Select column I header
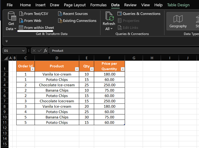This screenshot has width=199, height=148. 170,58
